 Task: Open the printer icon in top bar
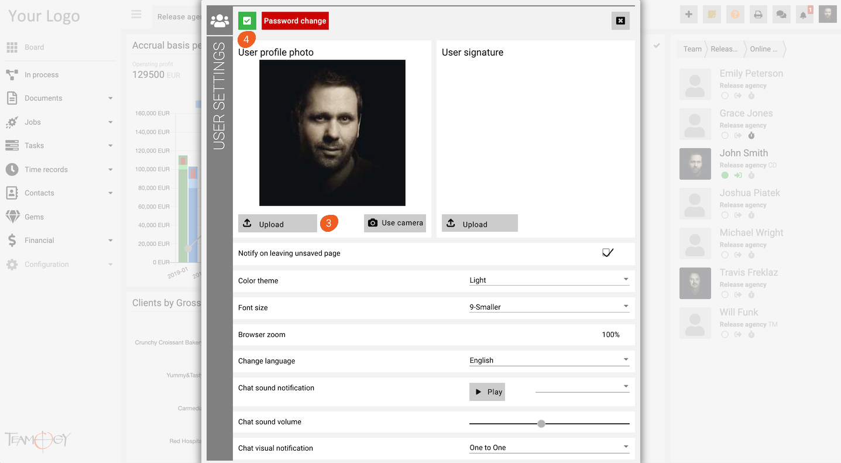758,15
